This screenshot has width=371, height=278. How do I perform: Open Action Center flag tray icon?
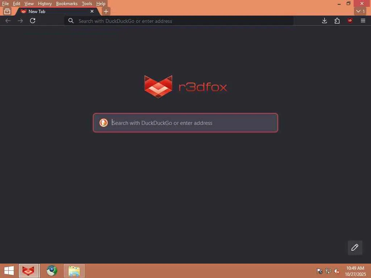pos(320,271)
